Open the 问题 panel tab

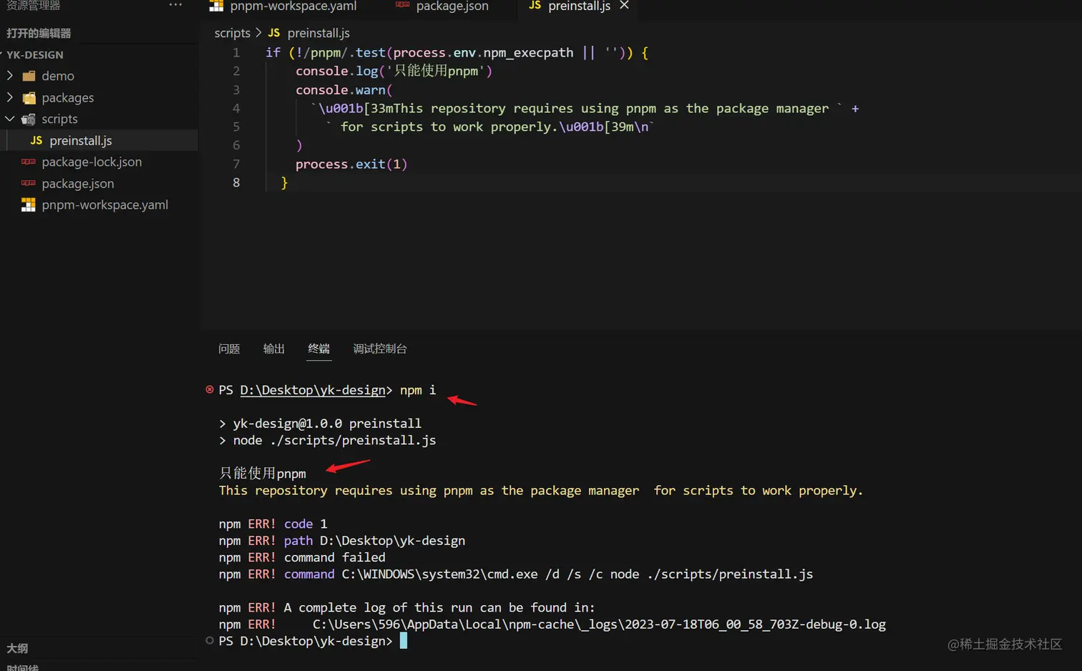click(x=229, y=348)
